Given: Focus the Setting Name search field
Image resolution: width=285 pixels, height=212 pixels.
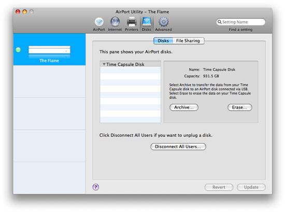Looking at the screenshot, I should [240, 22].
